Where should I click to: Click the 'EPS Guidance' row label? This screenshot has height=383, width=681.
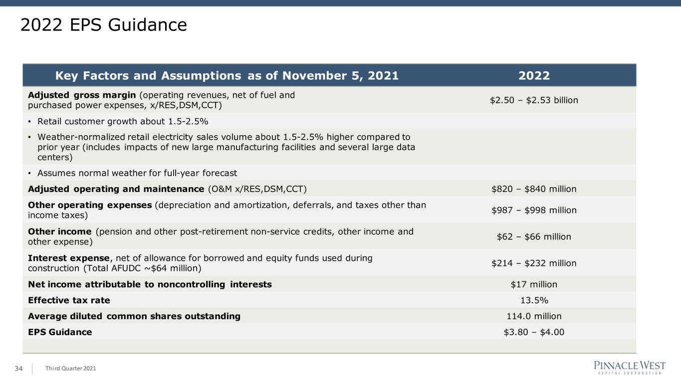(x=60, y=332)
